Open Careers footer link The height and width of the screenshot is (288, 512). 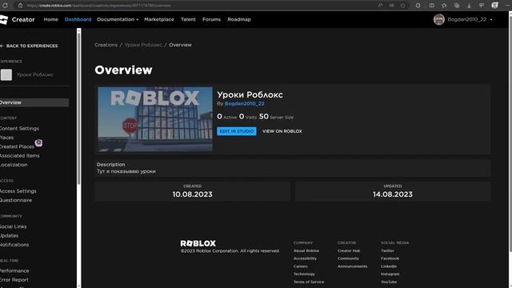(301, 266)
